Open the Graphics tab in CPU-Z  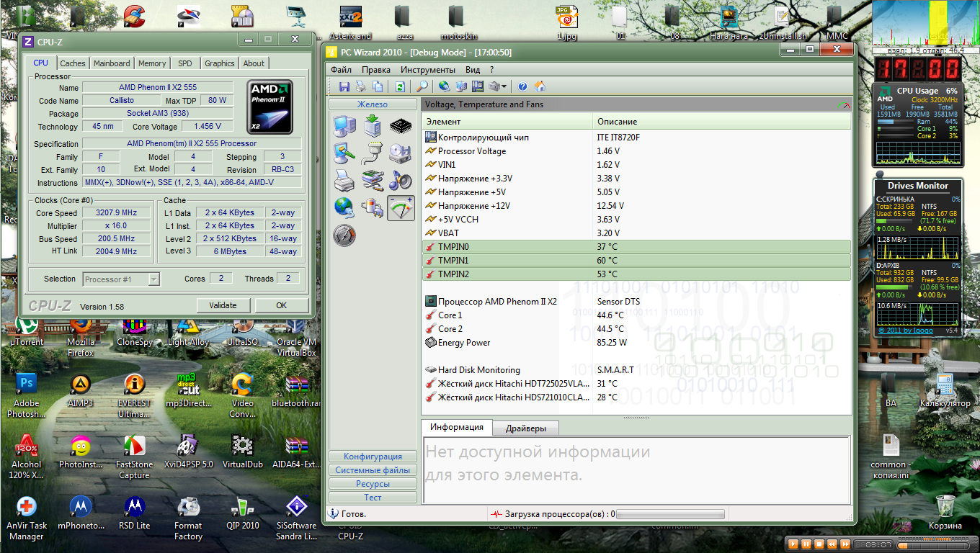pos(220,63)
